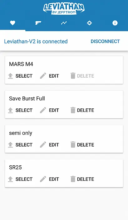Image resolution: width=128 pixels, height=220 pixels.
Task: Click trash icon for MARS M4
Action: click(73, 76)
